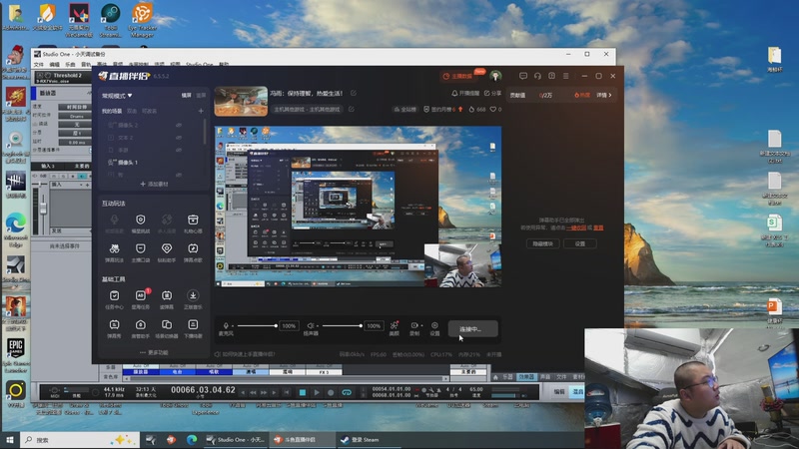Open the headset customer service icon
The width and height of the screenshot is (799, 449).
537,76
